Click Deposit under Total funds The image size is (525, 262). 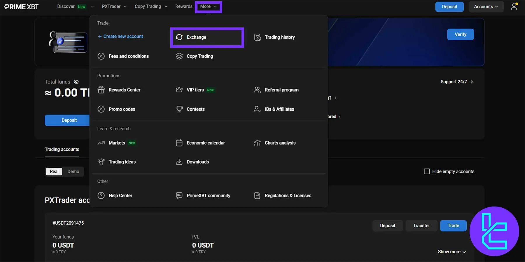tap(69, 120)
